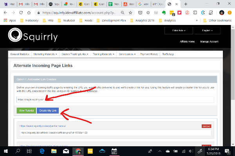This screenshot has width=235, height=156.
Task: Open the Pocket extension
Action: point(140,13)
